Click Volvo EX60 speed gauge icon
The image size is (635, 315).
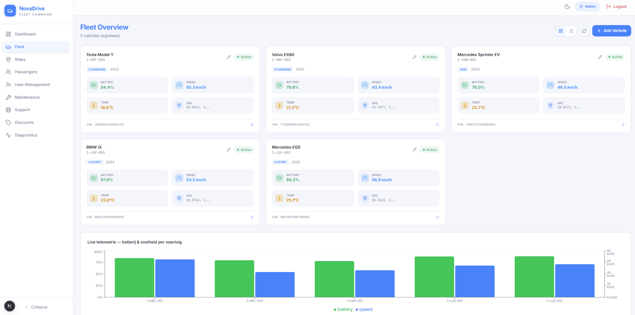tap(365, 85)
